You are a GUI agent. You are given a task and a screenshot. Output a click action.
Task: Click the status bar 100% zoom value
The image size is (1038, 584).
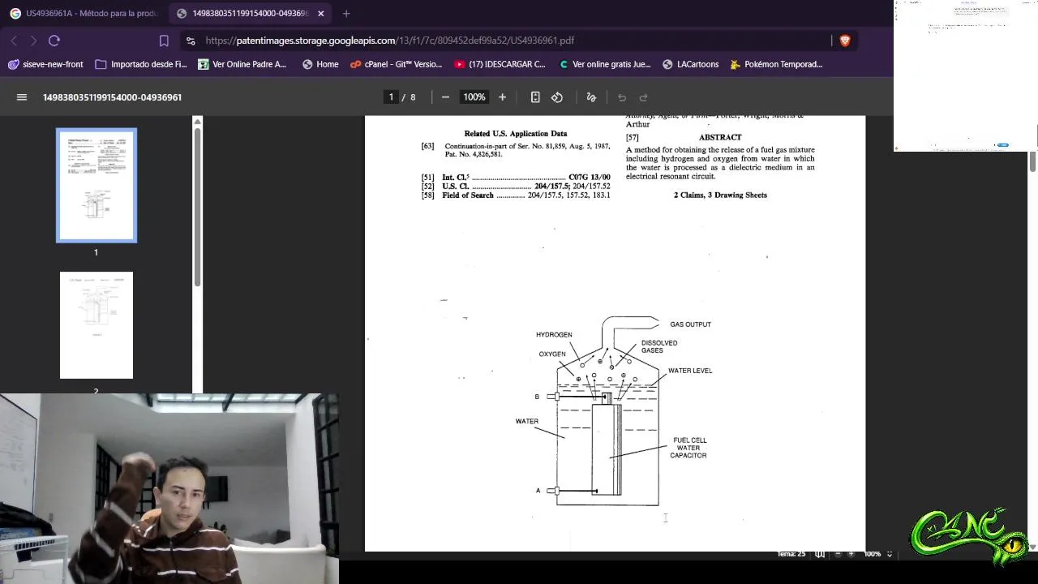[872, 554]
